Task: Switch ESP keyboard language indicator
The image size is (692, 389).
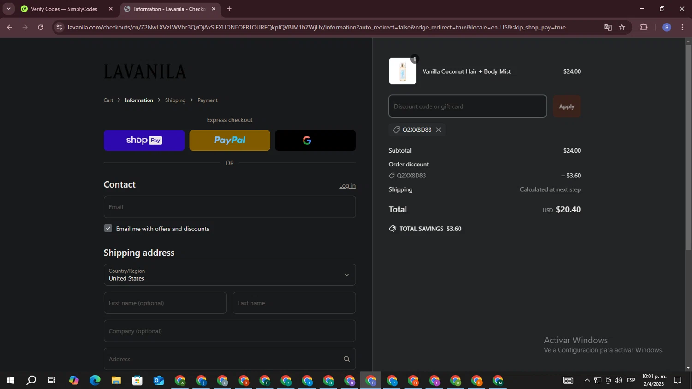Action: pos(631,380)
